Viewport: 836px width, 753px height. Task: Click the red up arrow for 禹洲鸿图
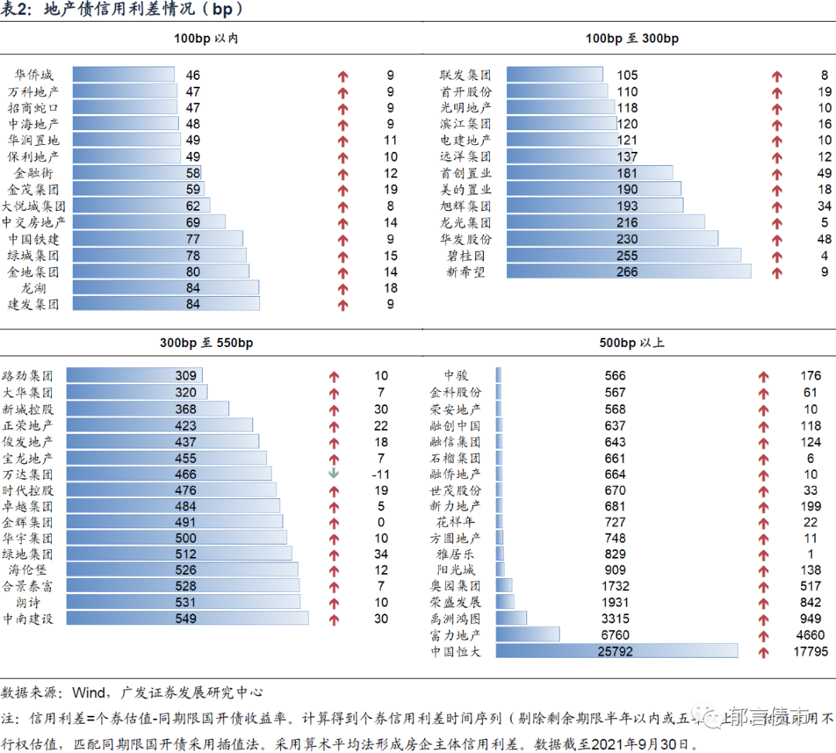click(763, 620)
